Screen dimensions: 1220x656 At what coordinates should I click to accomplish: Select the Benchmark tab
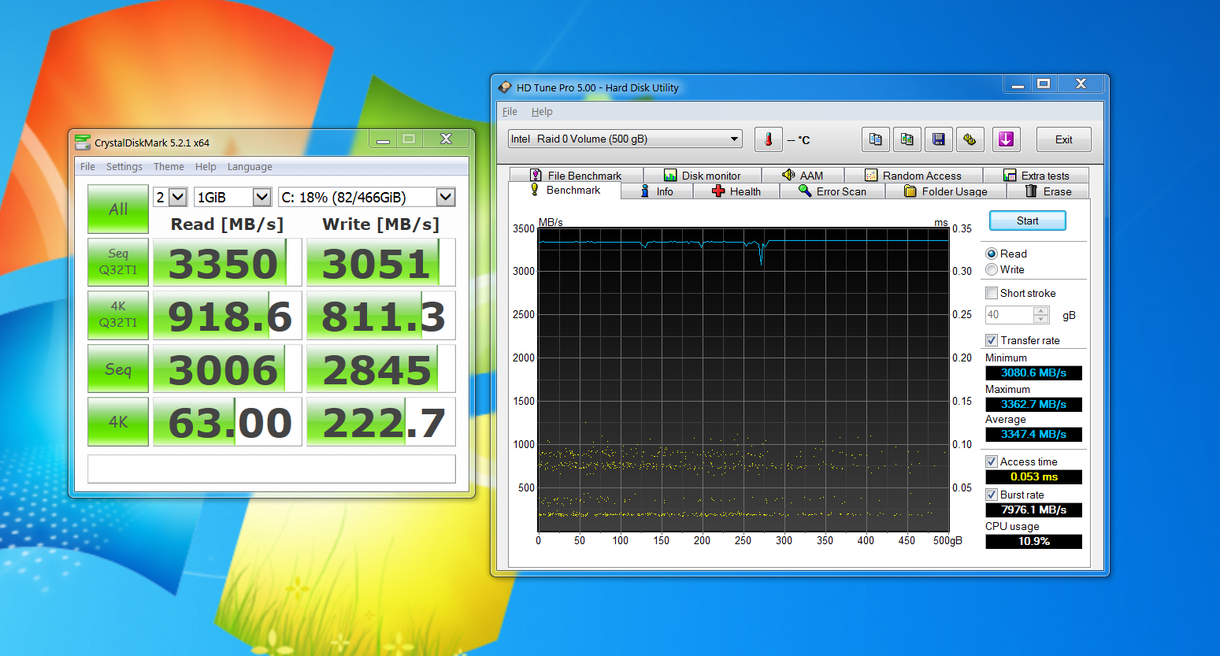click(565, 191)
